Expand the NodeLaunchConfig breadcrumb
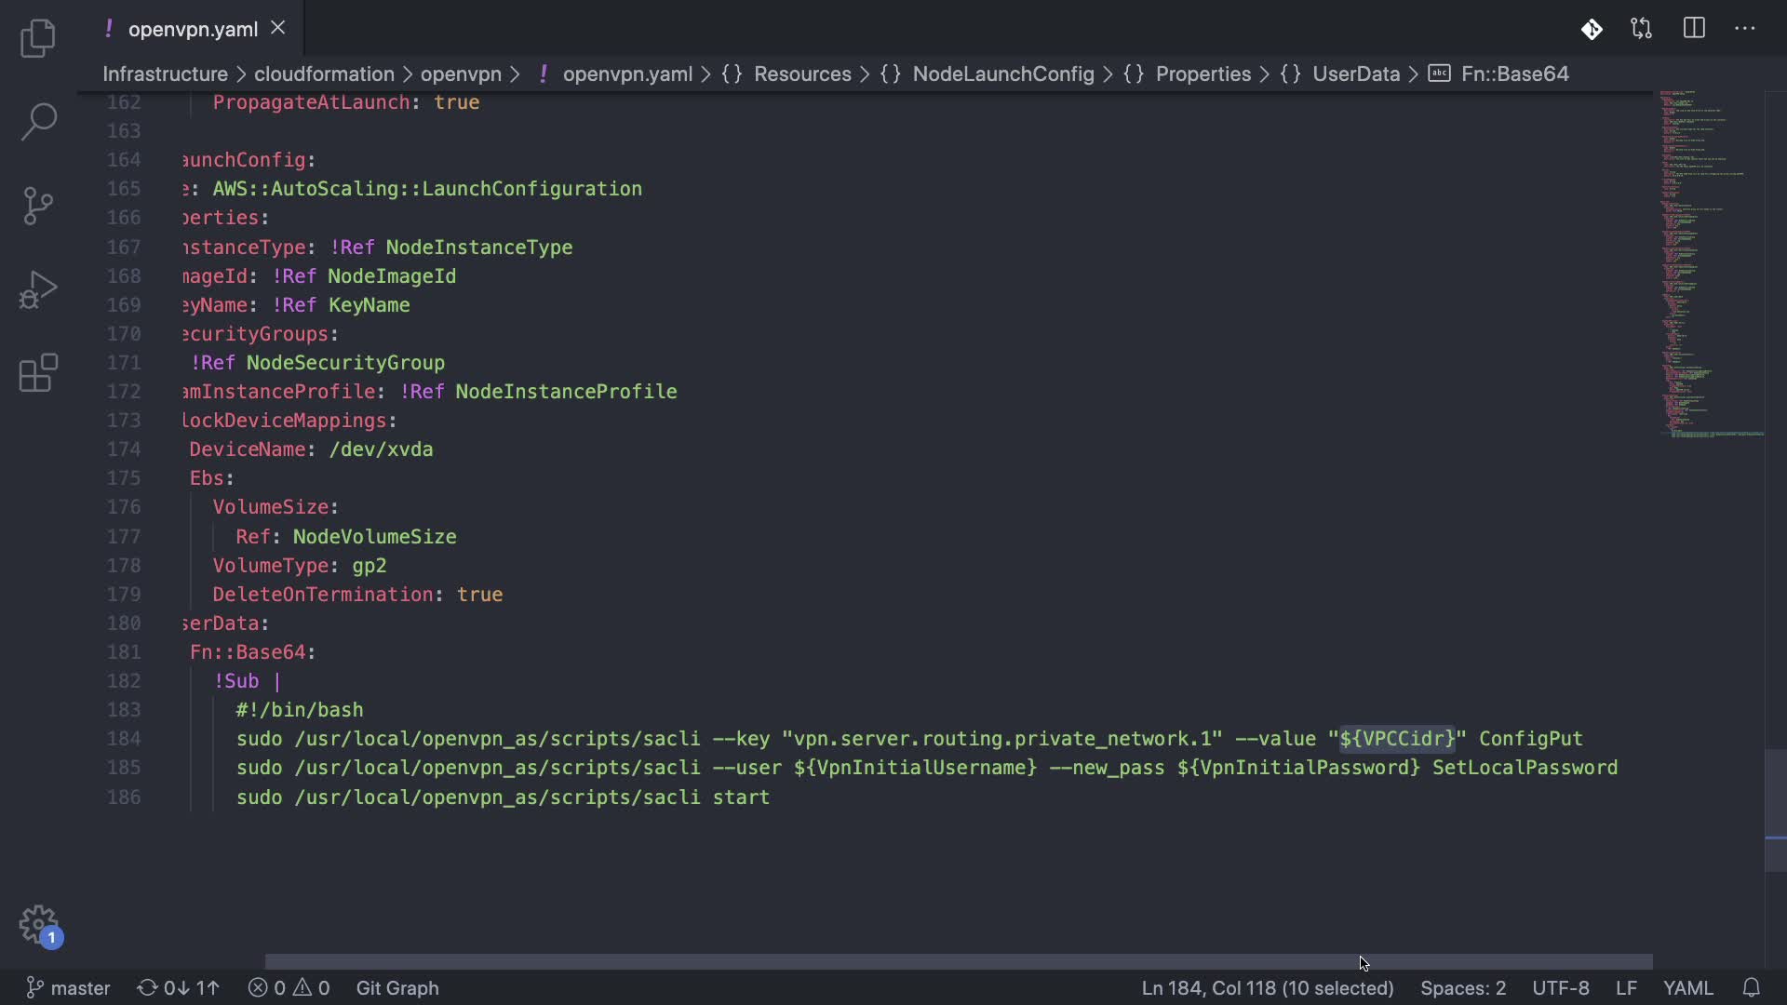The height and width of the screenshot is (1005, 1787). tap(1002, 74)
